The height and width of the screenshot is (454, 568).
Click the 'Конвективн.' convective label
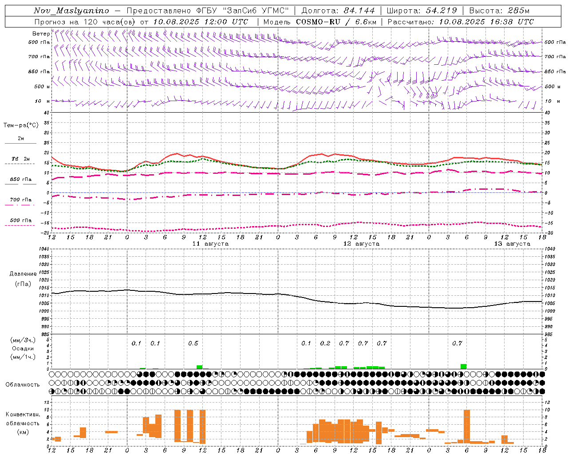(23, 415)
